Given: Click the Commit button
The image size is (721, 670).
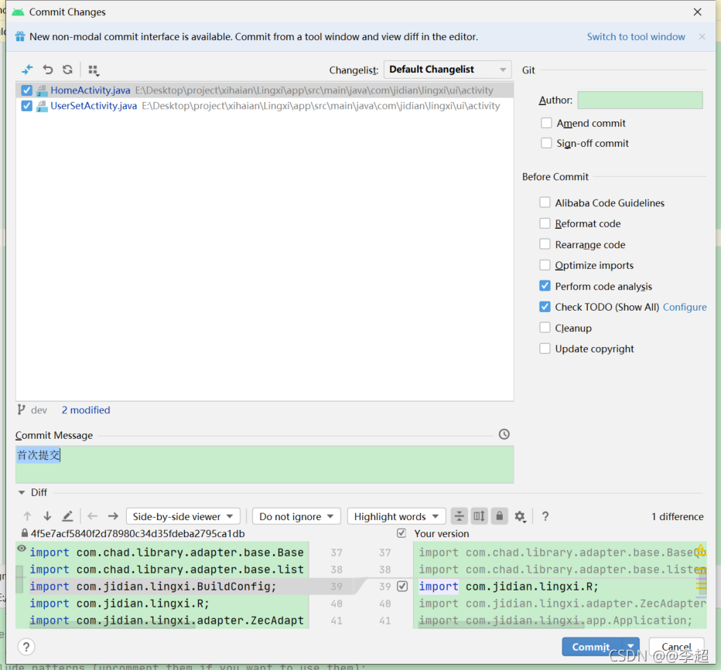Looking at the screenshot, I should coord(591,647).
